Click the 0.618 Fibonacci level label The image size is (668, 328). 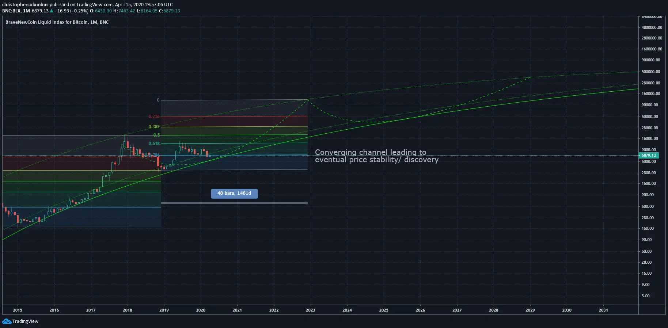pos(154,144)
